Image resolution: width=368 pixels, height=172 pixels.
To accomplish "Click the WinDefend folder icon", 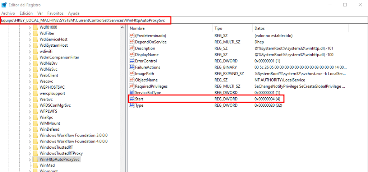I will [x=35, y=129].
